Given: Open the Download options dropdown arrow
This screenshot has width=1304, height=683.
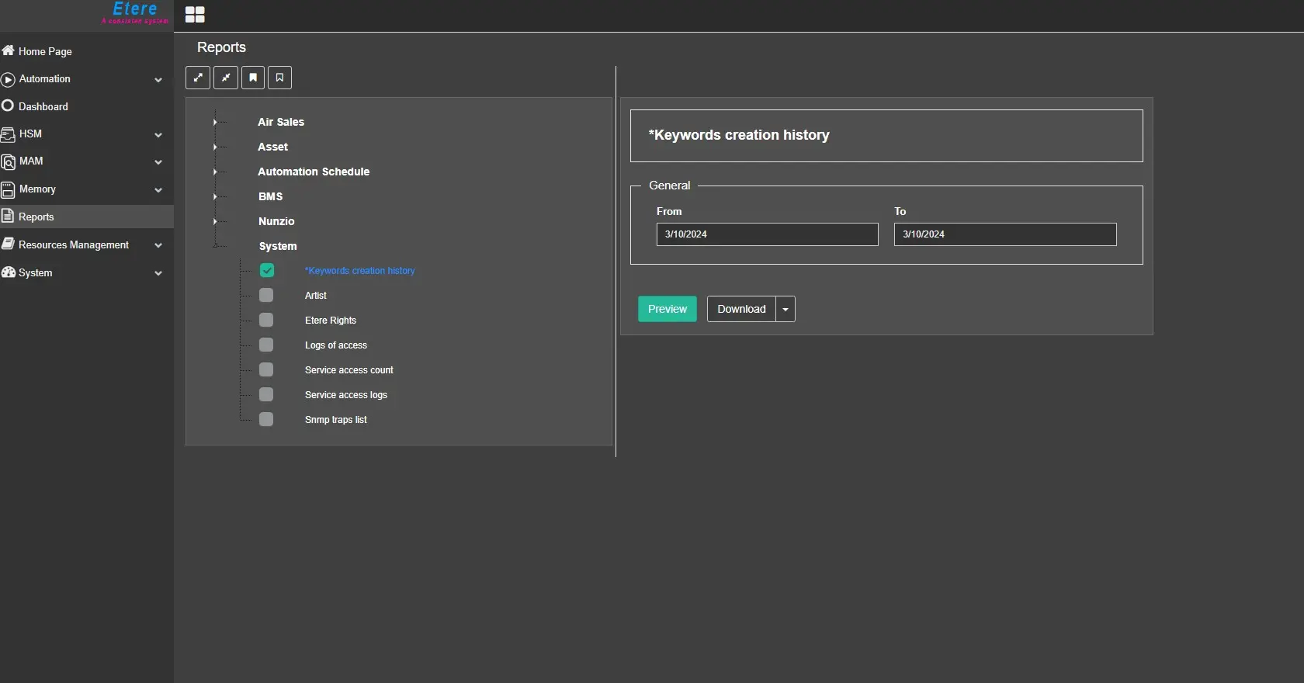Looking at the screenshot, I should [x=786, y=309].
